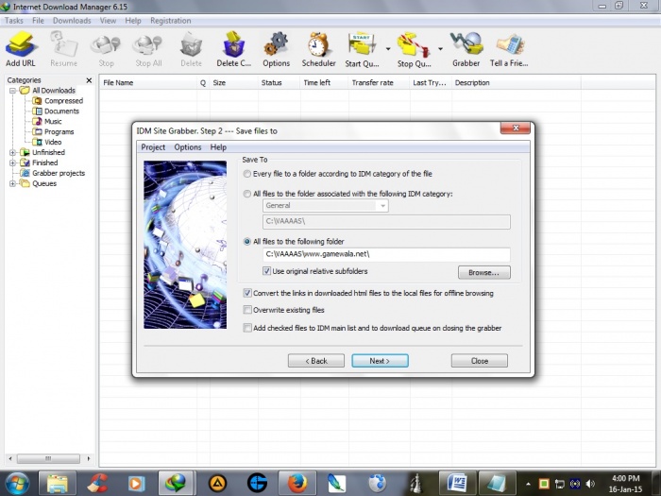Click the Delete toolbar icon
The height and width of the screenshot is (496, 661).
coord(191,49)
